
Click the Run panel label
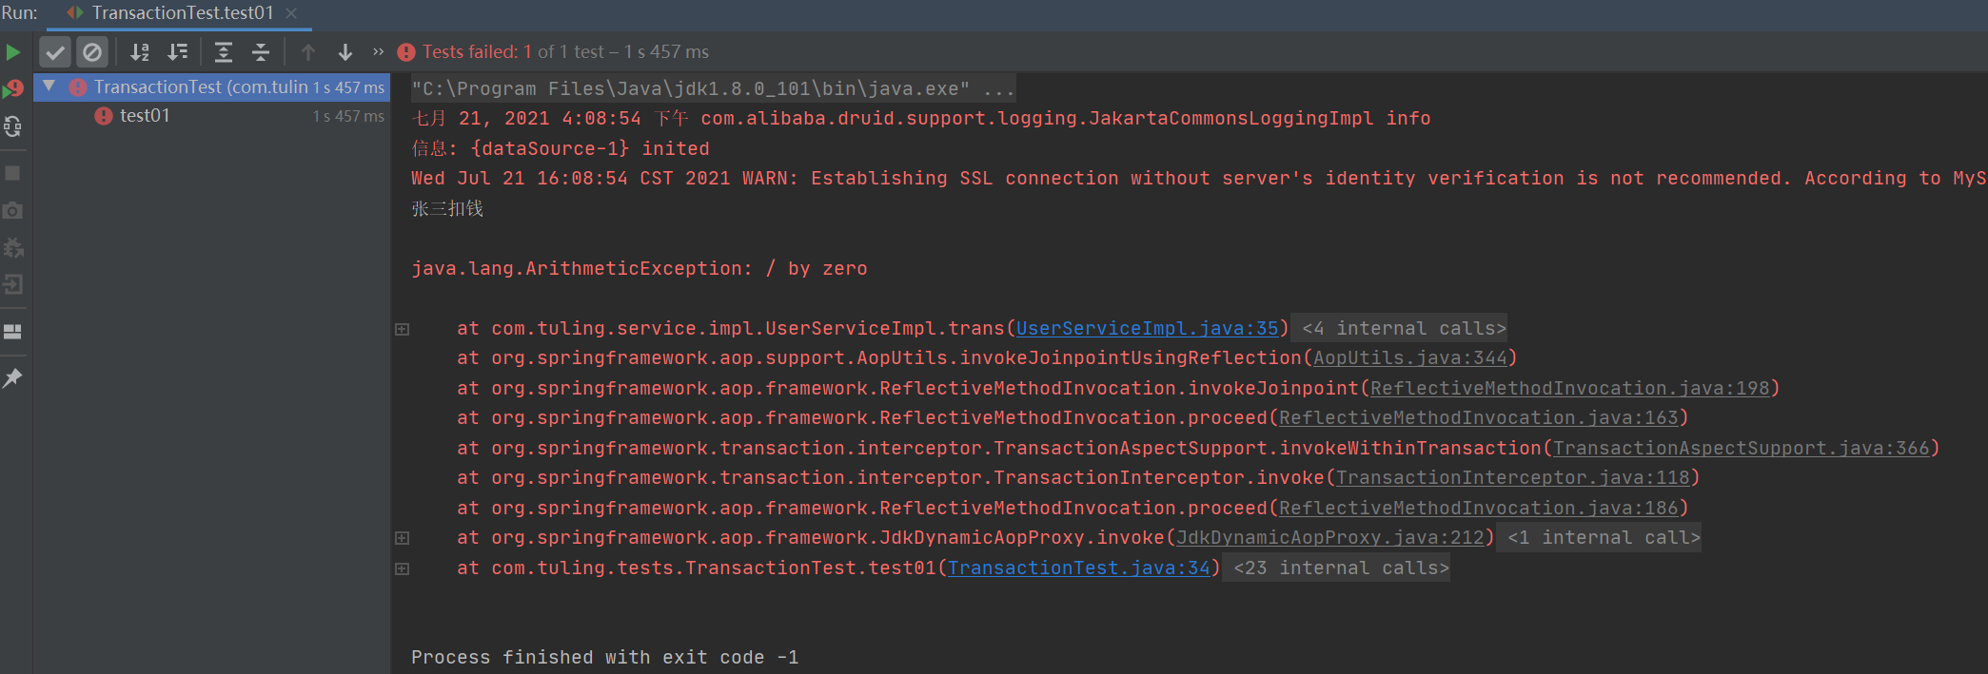pos(20,13)
